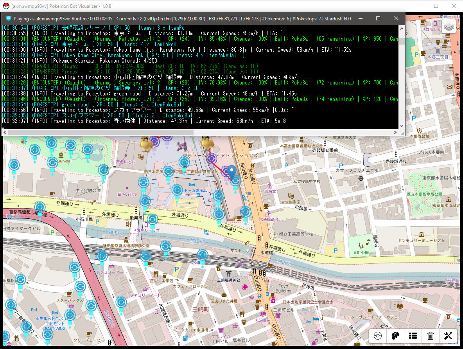Screen dimensions: 463x349
Task: Click the Pidgey sprite left of Rattata
Action: (x=146, y=144)
